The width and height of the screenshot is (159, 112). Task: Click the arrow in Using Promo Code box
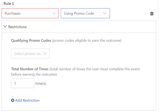coord(105,13)
